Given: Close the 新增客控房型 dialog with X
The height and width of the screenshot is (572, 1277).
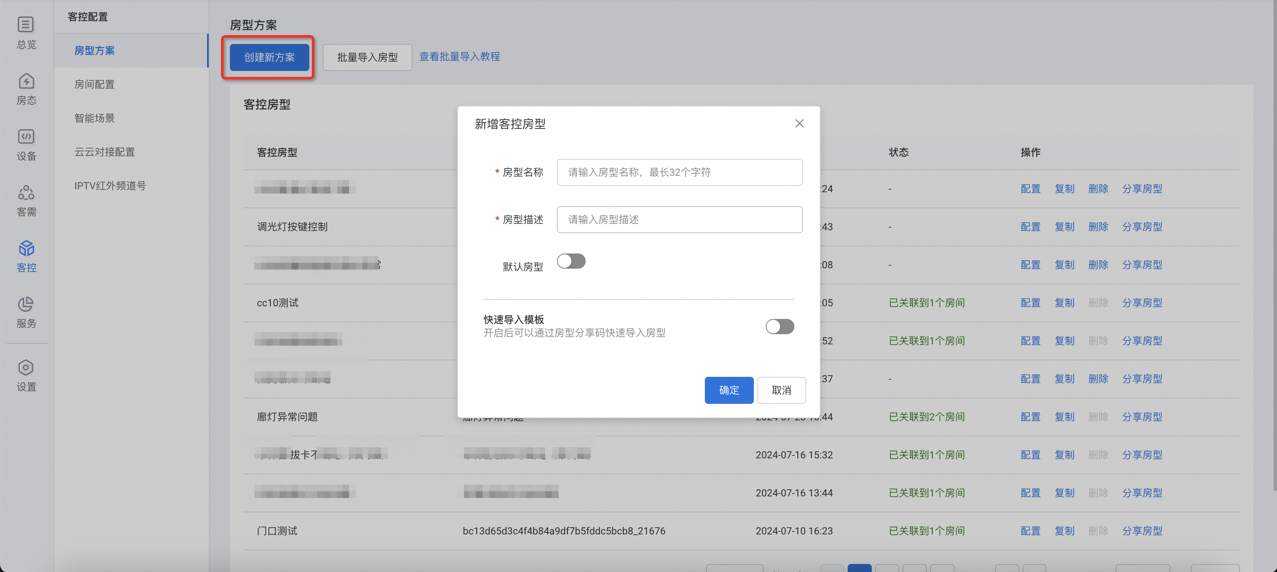Looking at the screenshot, I should 799,123.
